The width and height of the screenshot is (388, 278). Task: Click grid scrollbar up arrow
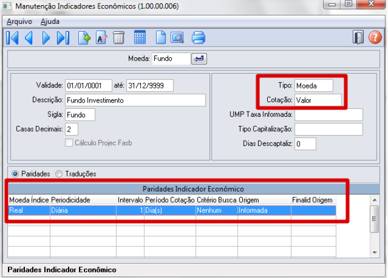click(x=374, y=200)
